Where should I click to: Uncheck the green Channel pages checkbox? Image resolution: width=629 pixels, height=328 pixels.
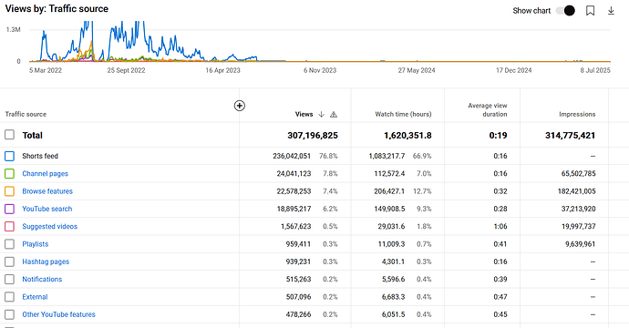(x=10, y=174)
